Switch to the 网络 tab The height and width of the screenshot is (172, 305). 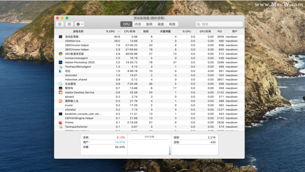coord(172,24)
